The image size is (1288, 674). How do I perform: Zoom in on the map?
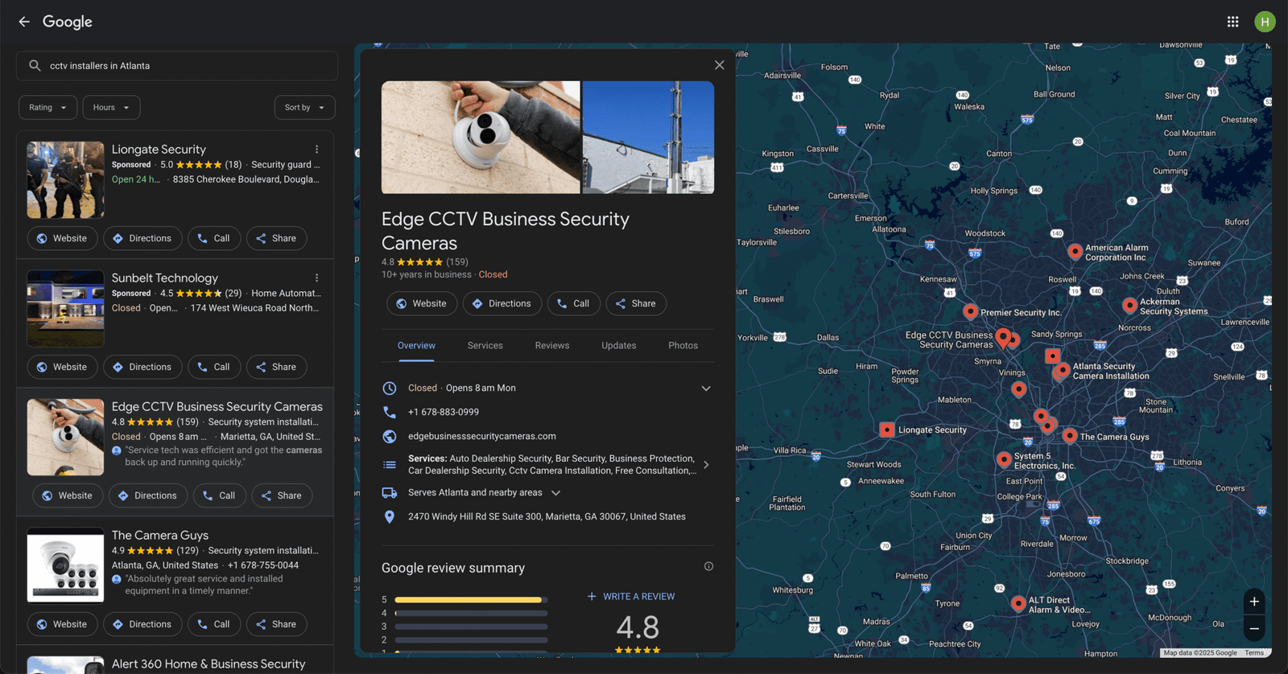(1254, 602)
